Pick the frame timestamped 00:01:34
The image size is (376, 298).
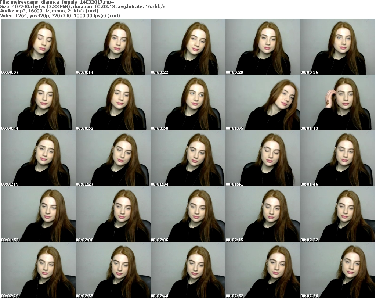(x=188, y=158)
